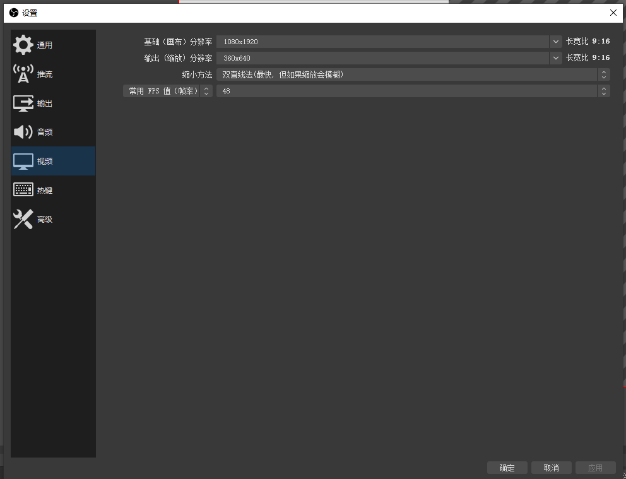Switch to the 音频 settings page
The image size is (626, 479).
click(53, 132)
